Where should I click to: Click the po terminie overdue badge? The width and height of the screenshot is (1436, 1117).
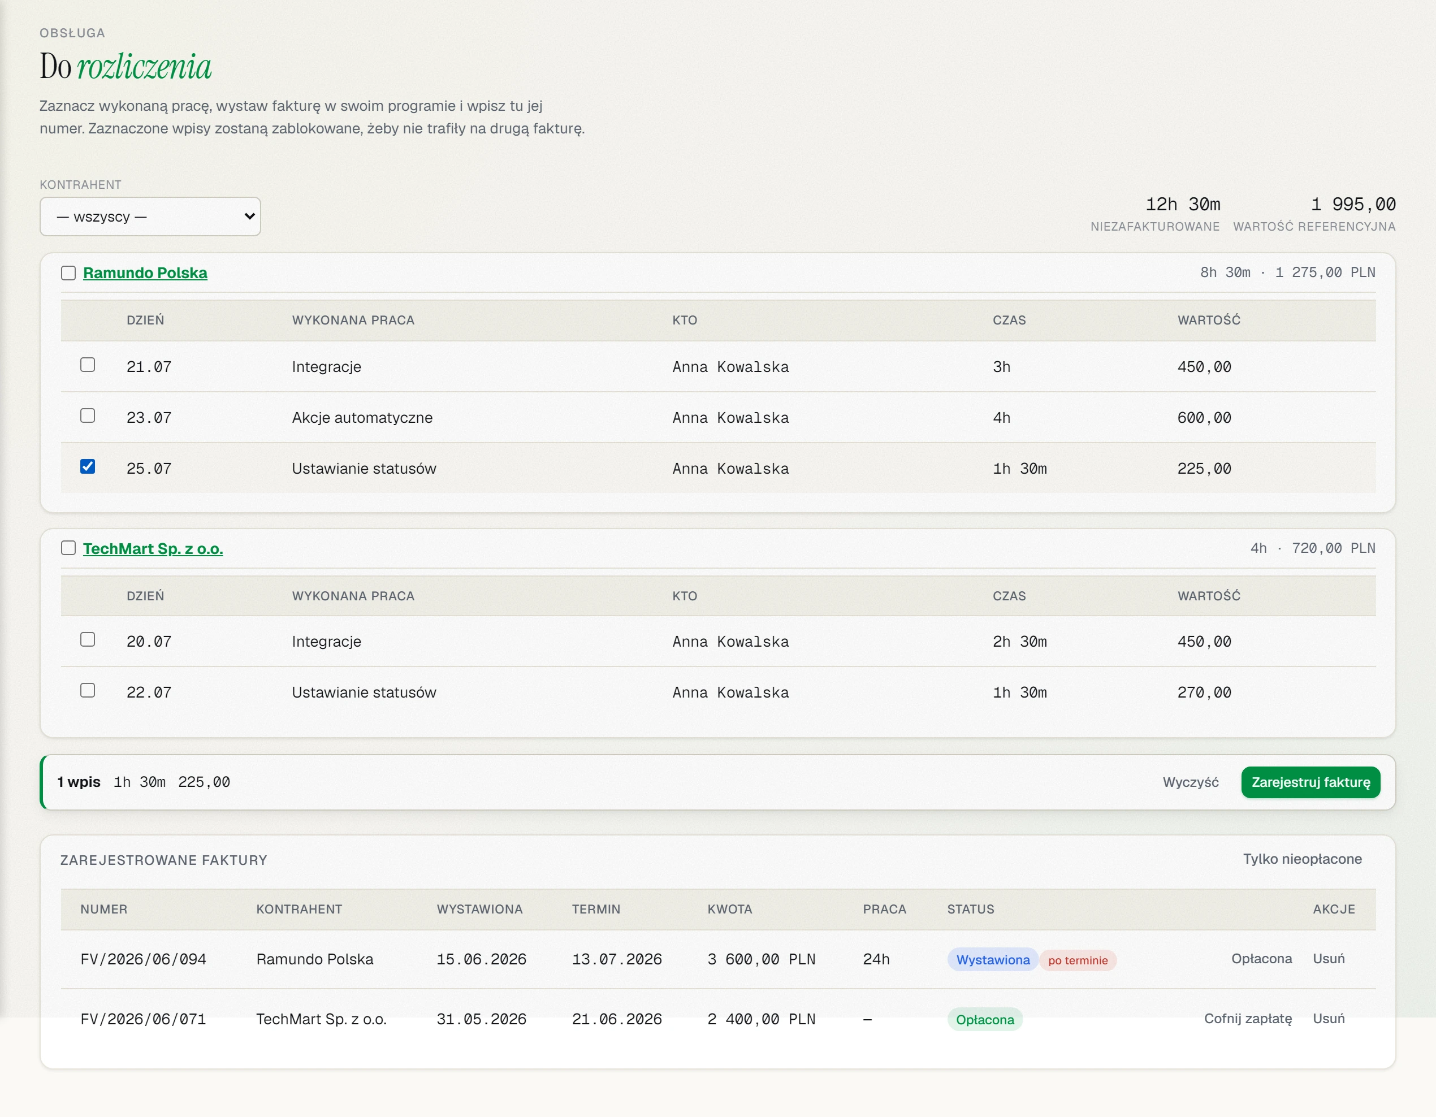coord(1078,960)
